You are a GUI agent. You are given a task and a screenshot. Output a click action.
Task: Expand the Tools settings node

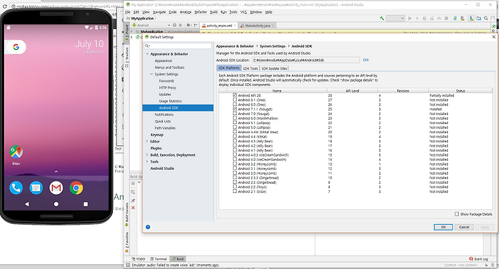[x=147, y=162]
